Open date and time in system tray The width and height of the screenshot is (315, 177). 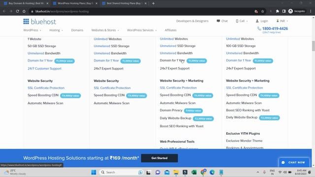coord(301,172)
